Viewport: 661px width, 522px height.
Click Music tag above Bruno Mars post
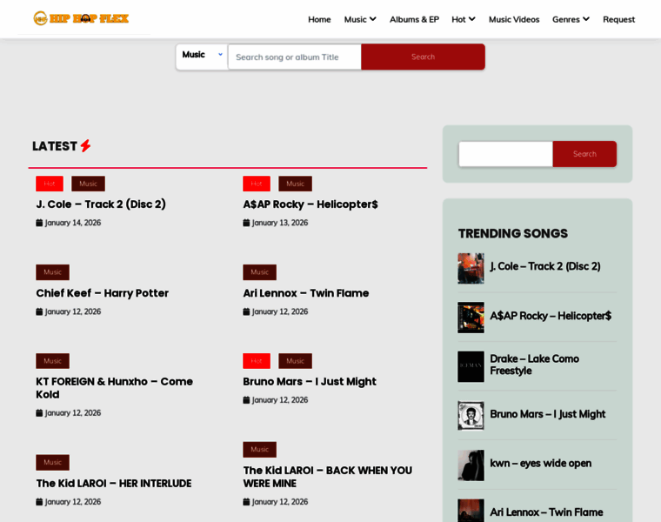295,361
